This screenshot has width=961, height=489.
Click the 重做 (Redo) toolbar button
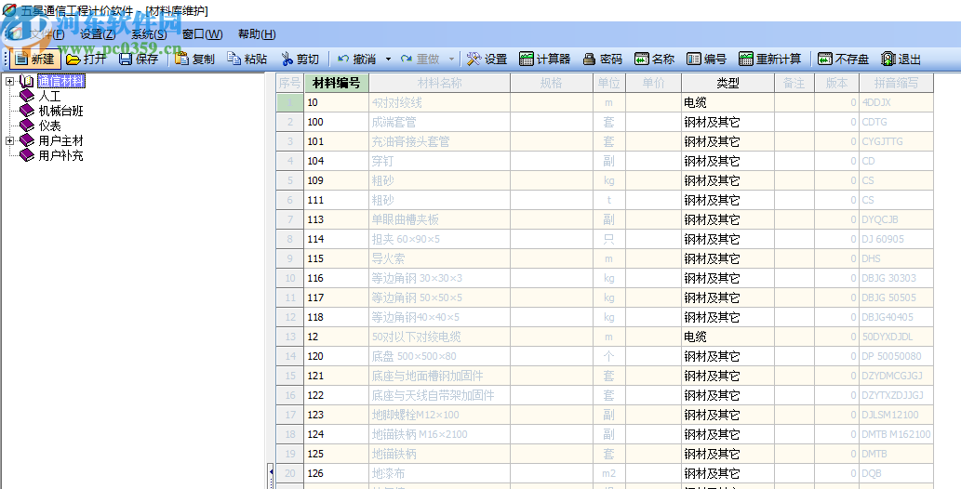click(420, 59)
